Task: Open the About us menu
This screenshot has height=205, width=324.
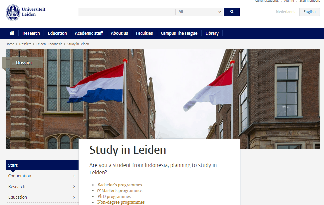Action: click(119, 33)
